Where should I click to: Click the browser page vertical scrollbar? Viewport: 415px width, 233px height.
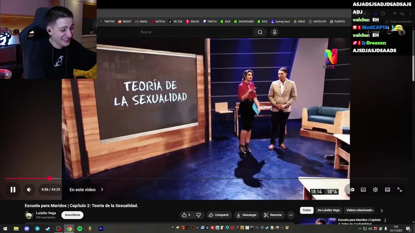413,55
